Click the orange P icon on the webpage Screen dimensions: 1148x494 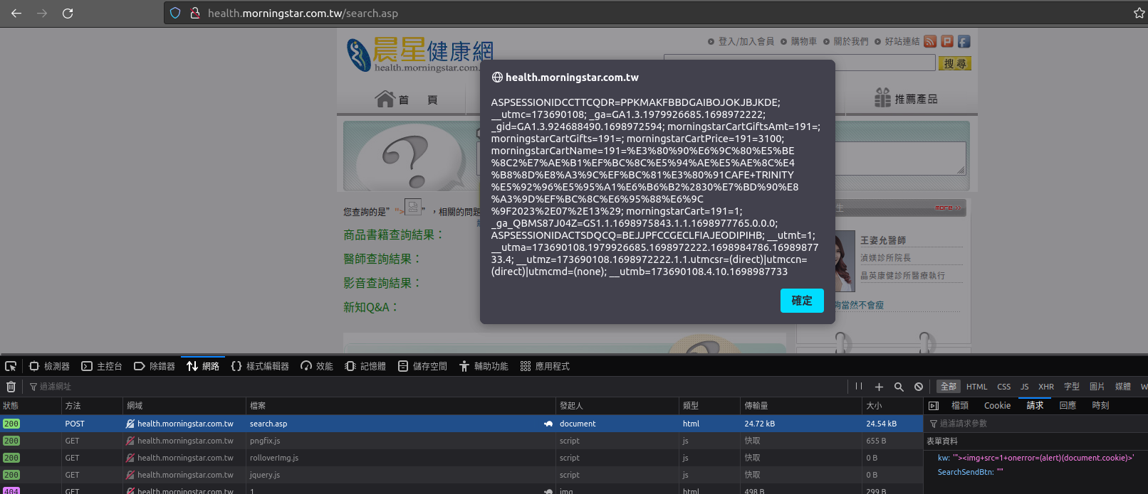tap(946, 41)
